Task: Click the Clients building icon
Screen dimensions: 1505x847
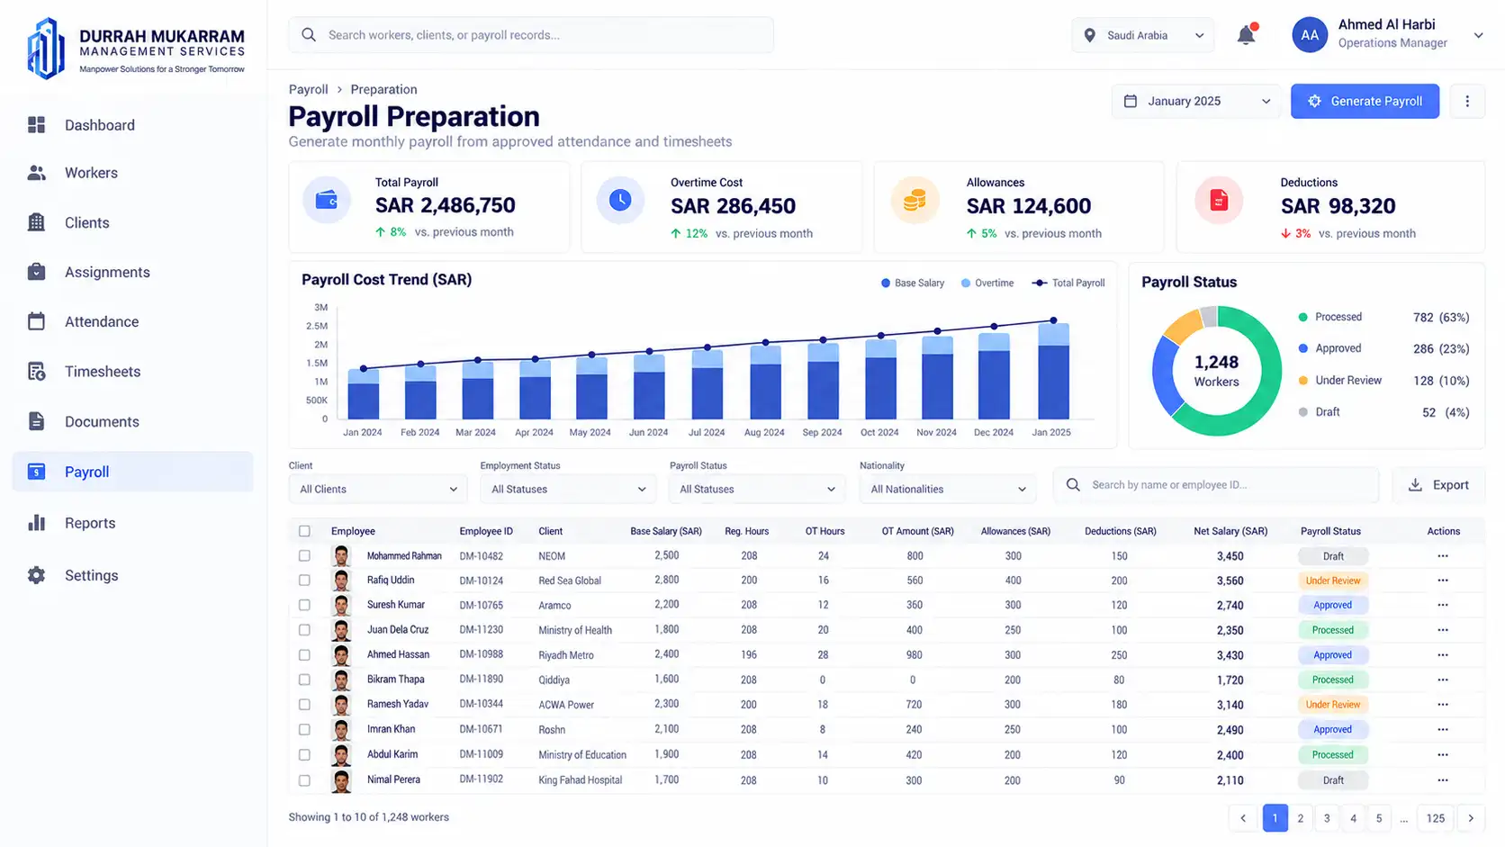Action: click(x=36, y=222)
